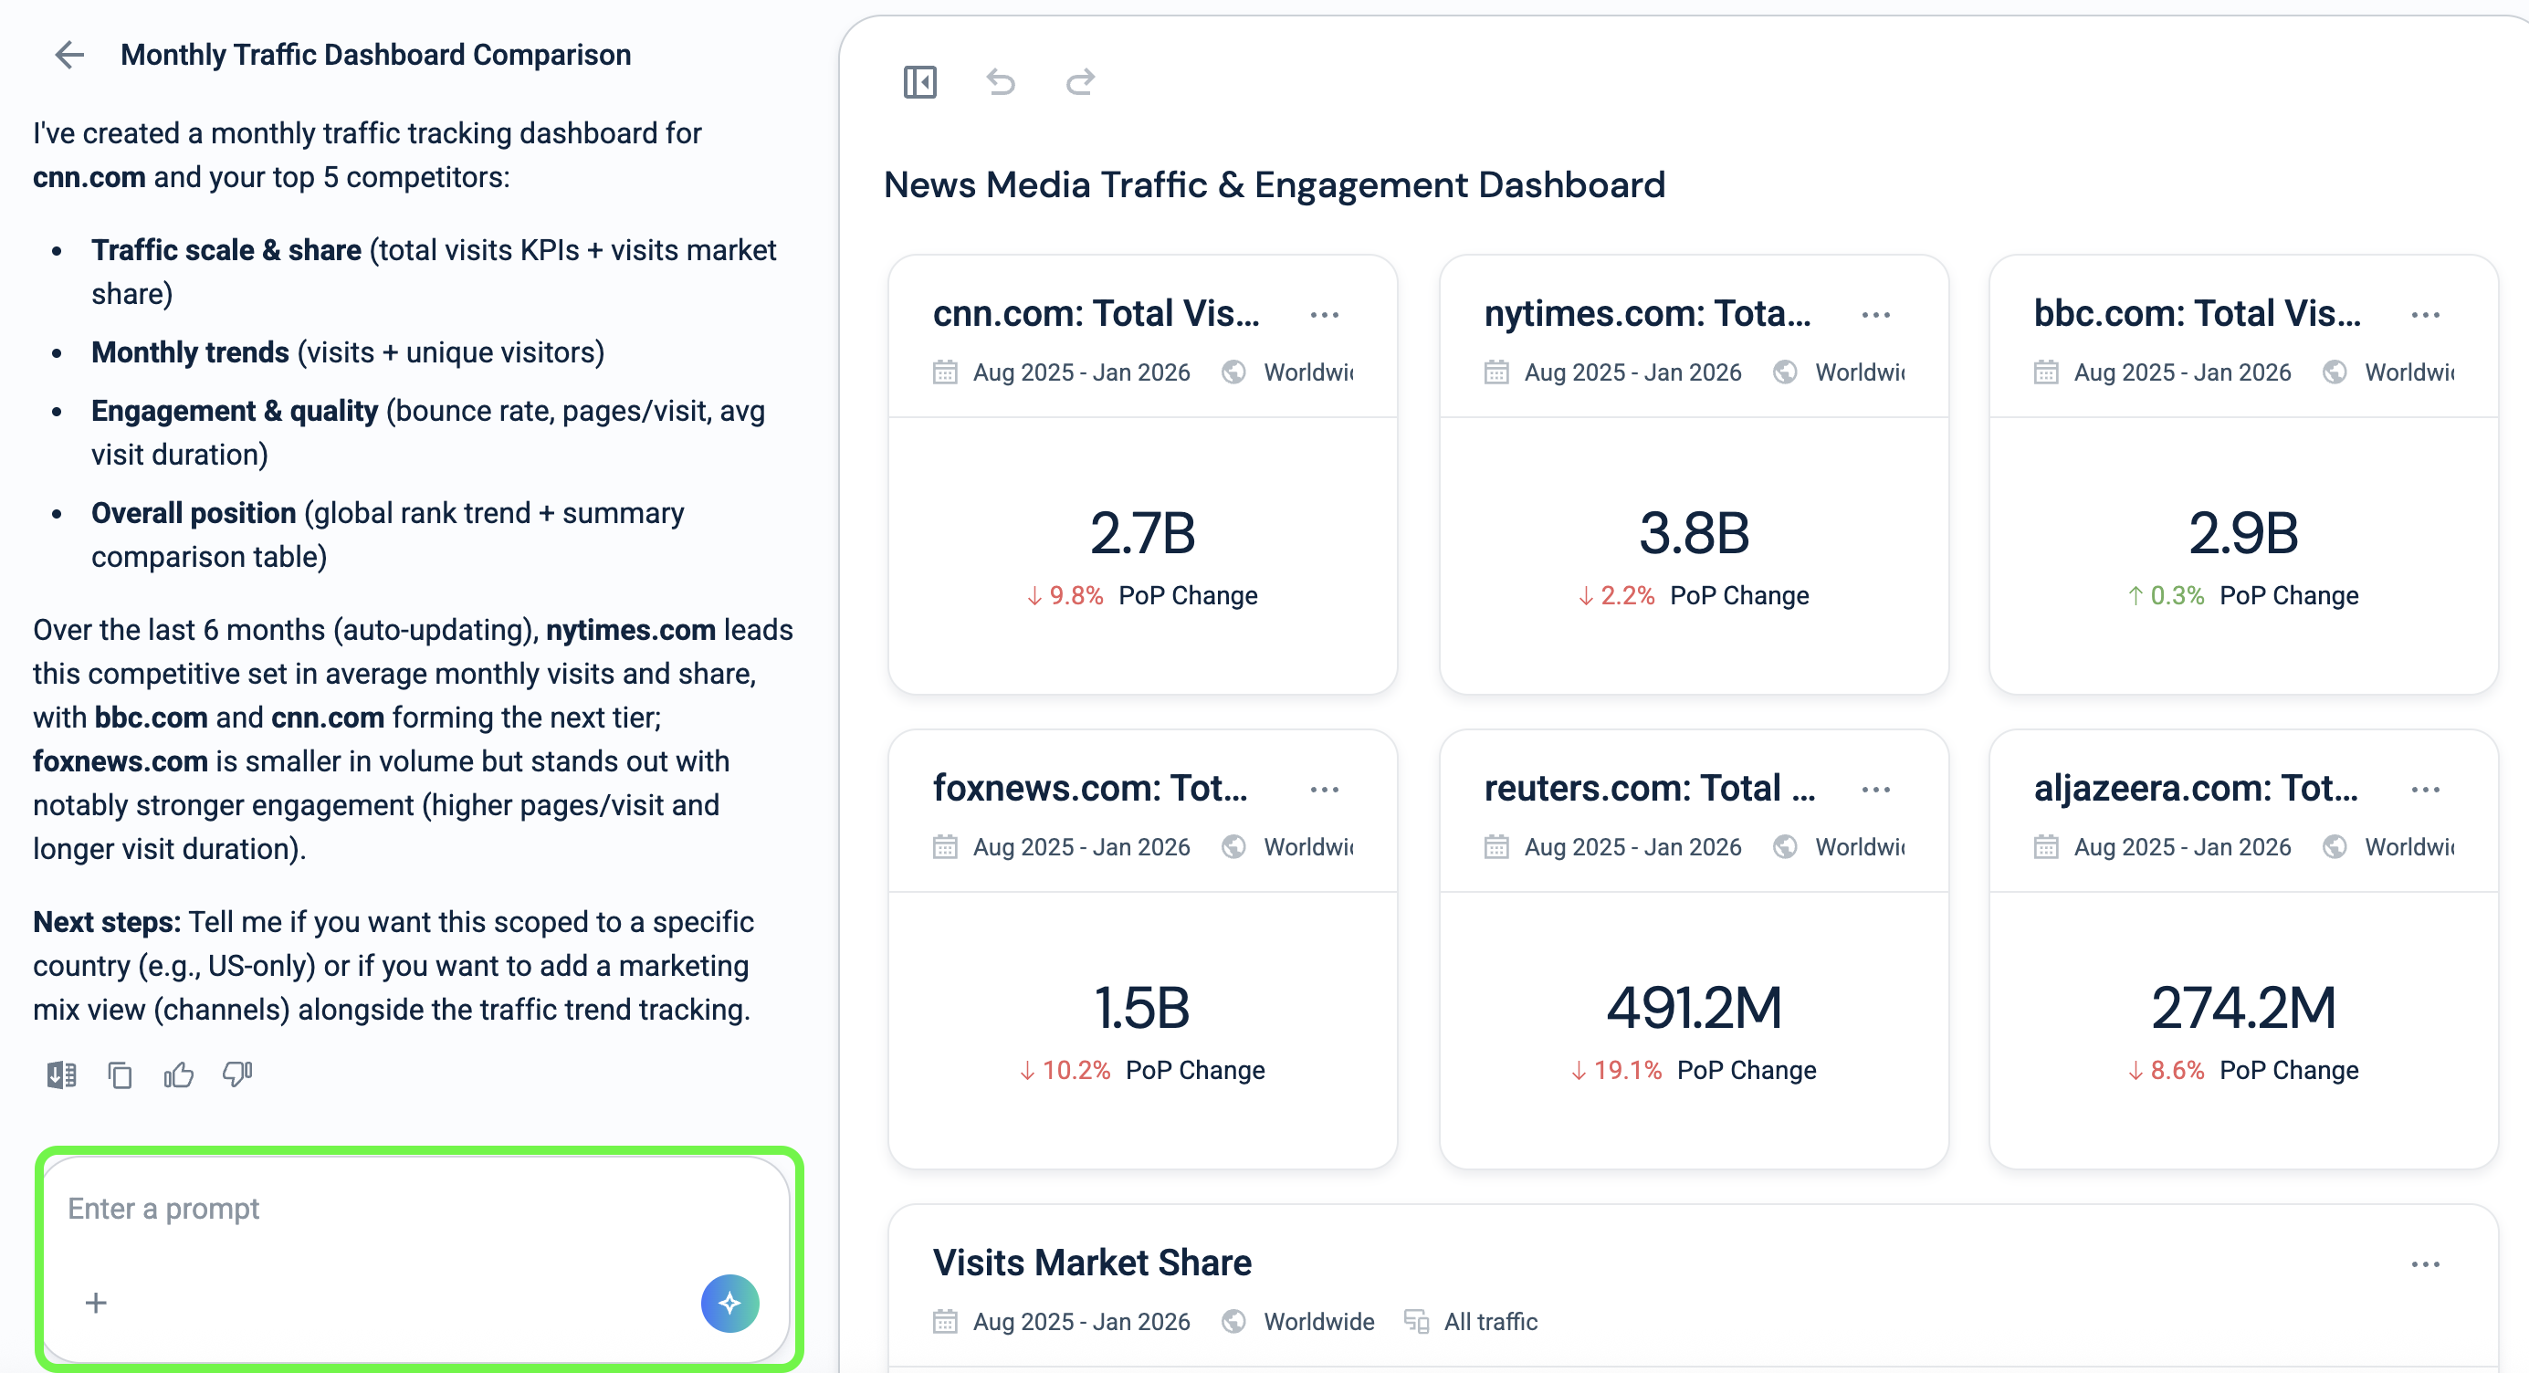Open more options for foxnews.com card
This screenshot has height=1373, width=2529.
pyautogui.click(x=1325, y=789)
